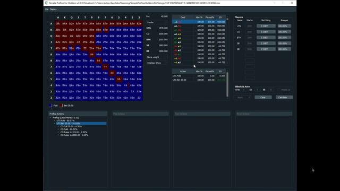Expand the CO Call 30.00 node
Image resolution: width=340 pixels, height=191 pixels.
pos(58,126)
